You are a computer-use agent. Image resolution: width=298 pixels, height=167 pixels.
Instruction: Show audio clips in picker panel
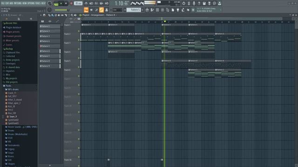click(x=50, y=21)
